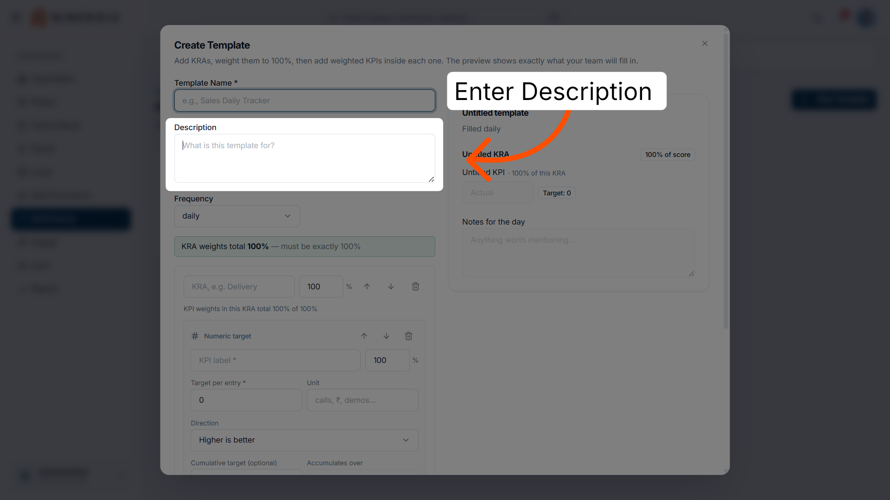Click the Description textarea
This screenshot has width=890, height=500.
coord(305,158)
